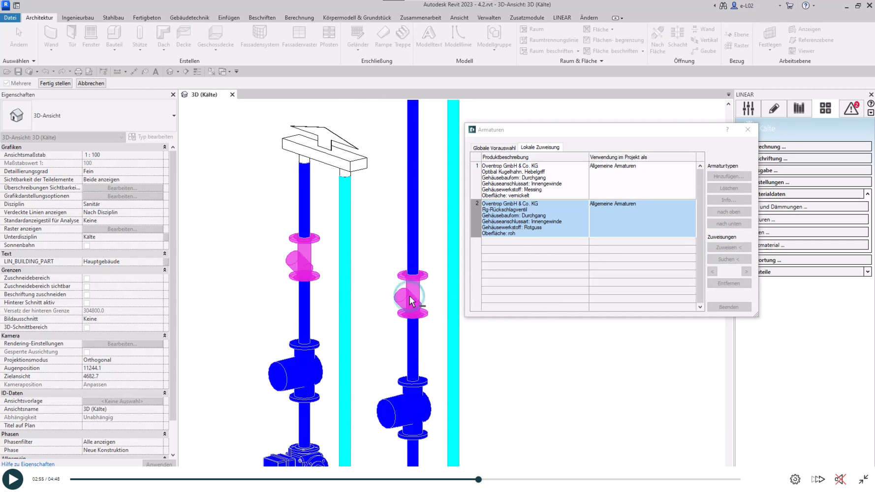
Task: Enable the Sonnenbahn checkbox
Action: (x=87, y=246)
